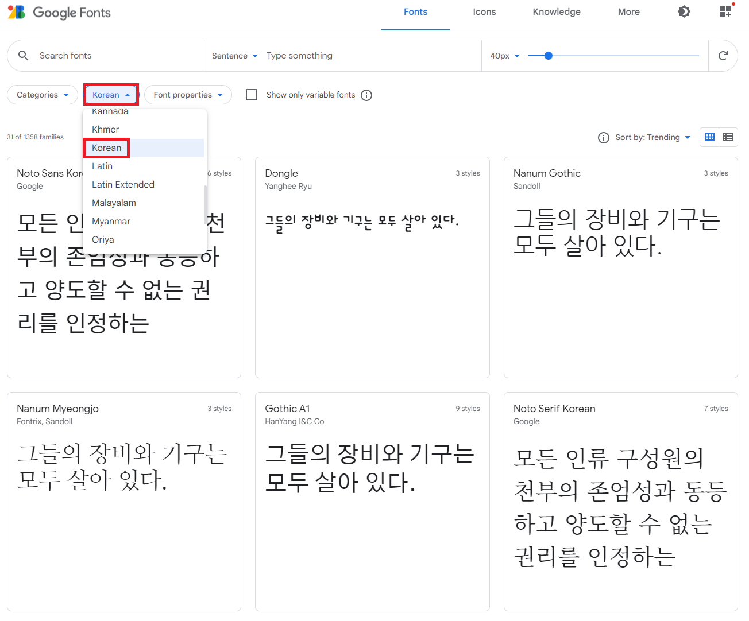Open the Noto Serif Korean font card
749x621 pixels.
pyautogui.click(x=621, y=502)
